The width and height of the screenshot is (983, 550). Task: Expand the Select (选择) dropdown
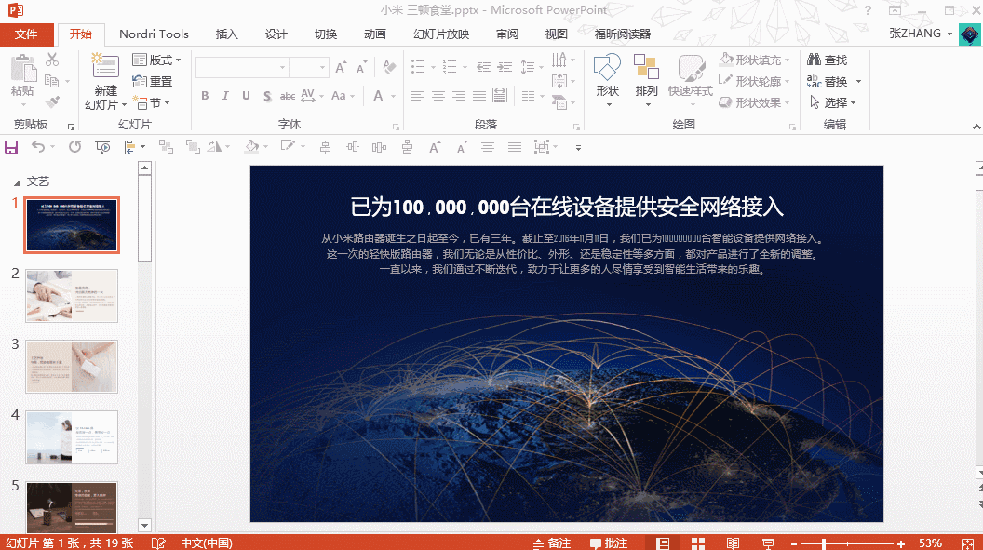834,102
